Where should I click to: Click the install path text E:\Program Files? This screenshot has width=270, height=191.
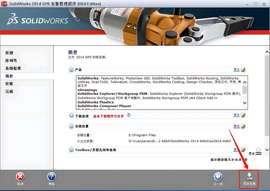142,135
